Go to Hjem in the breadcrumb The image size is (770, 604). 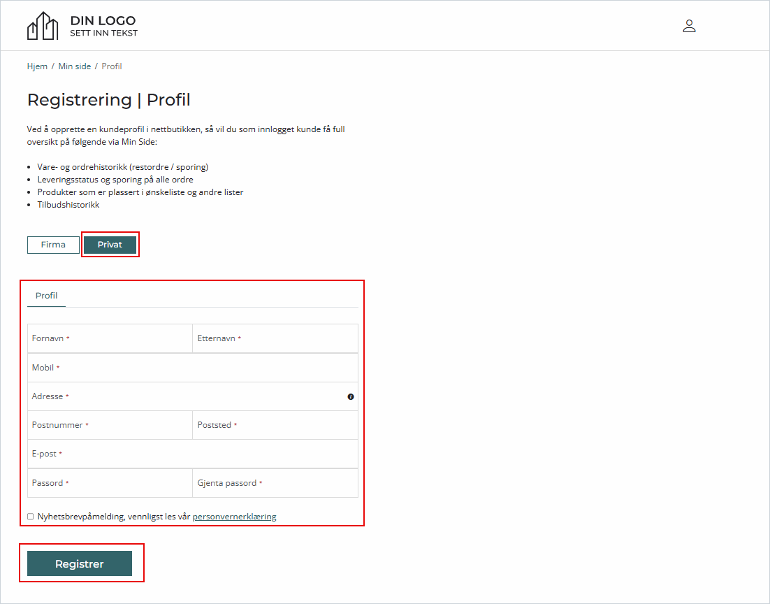pos(37,66)
